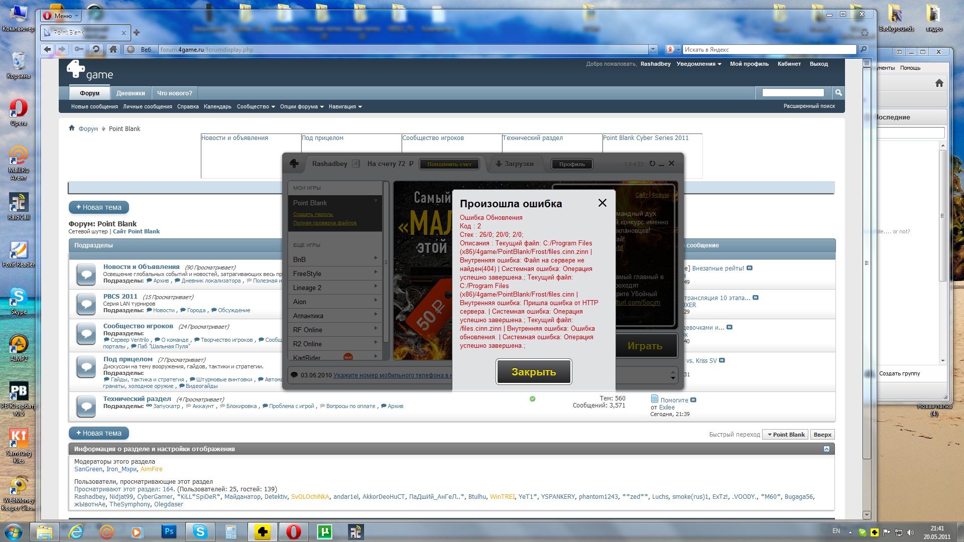Click the forum search magnifier button

click(x=838, y=92)
